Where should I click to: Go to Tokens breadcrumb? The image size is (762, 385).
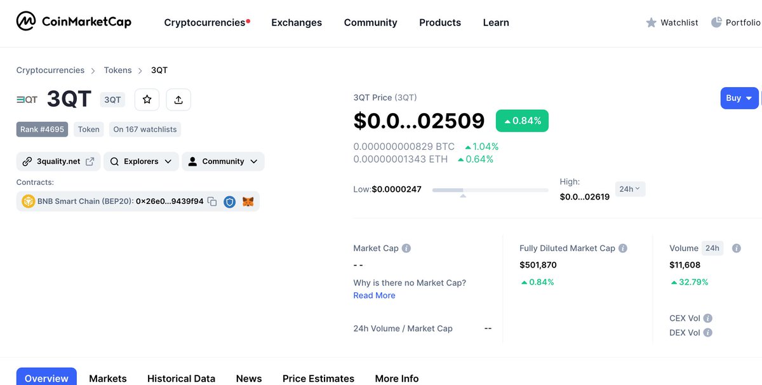[x=118, y=70]
